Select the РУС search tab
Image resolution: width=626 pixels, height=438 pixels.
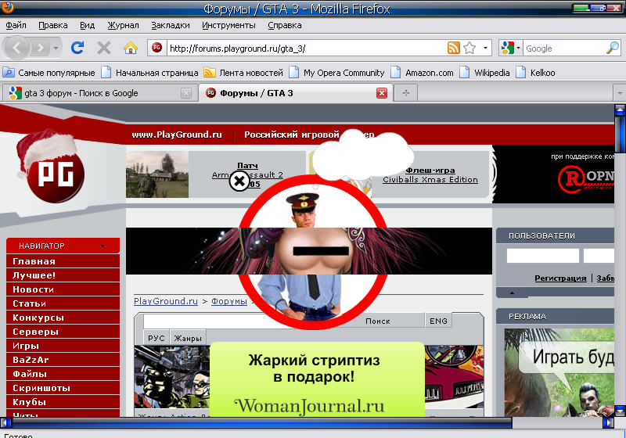156,338
